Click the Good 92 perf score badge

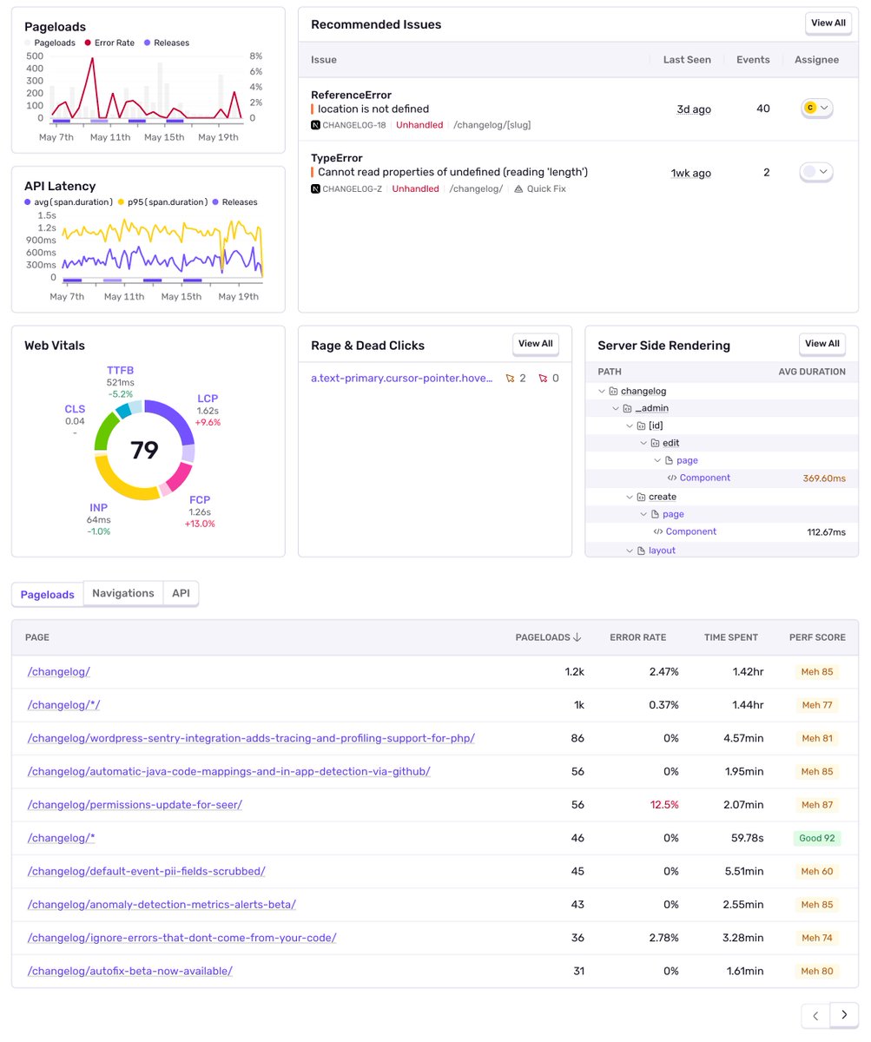(817, 839)
